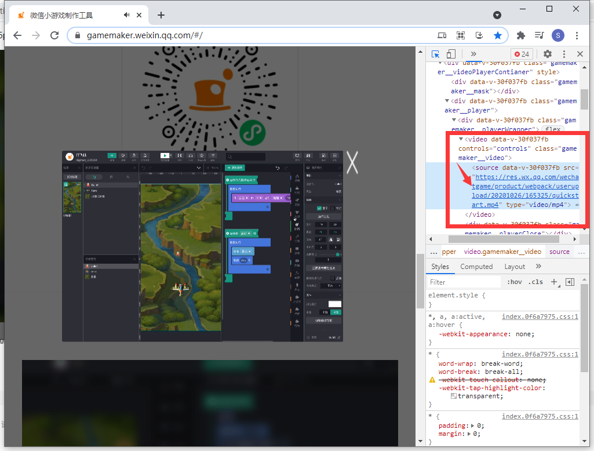This screenshot has width=594, height=451.
Task: Open the extensions puzzle icon
Action: (x=521, y=35)
